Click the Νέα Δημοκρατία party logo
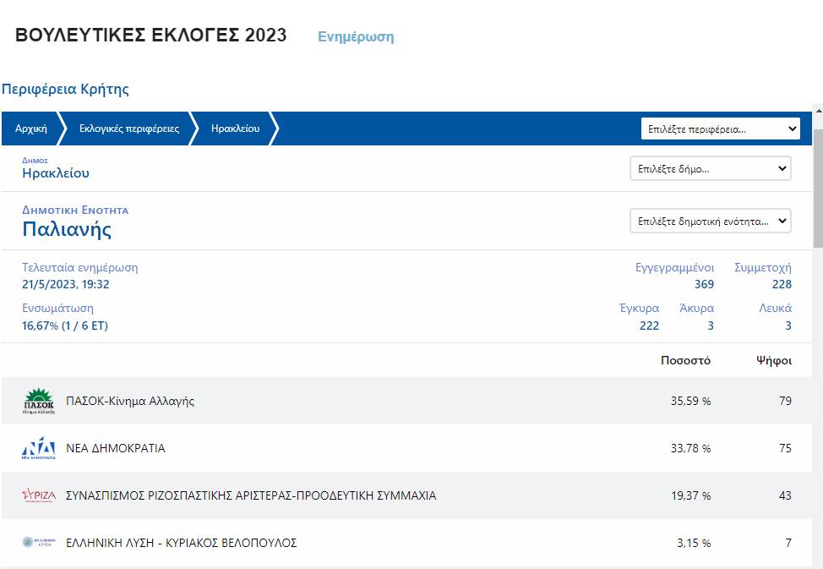823x569 pixels. [39, 448]
